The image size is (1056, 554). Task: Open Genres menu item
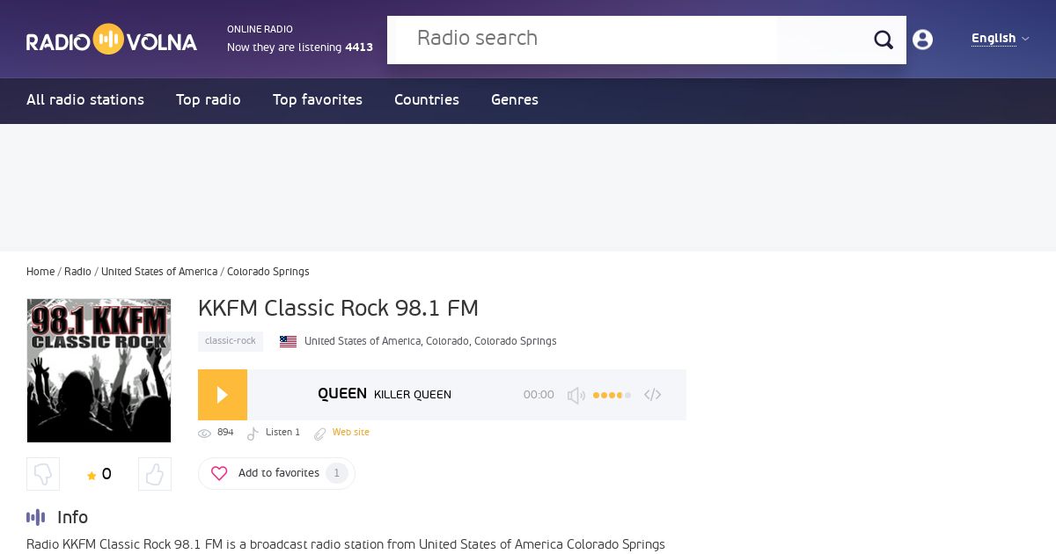click(x=515, y=100)
